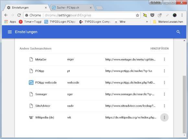Open more actions for Wikipedia (de)
This screenshot has height=139, width=188.
click(164, 117)
